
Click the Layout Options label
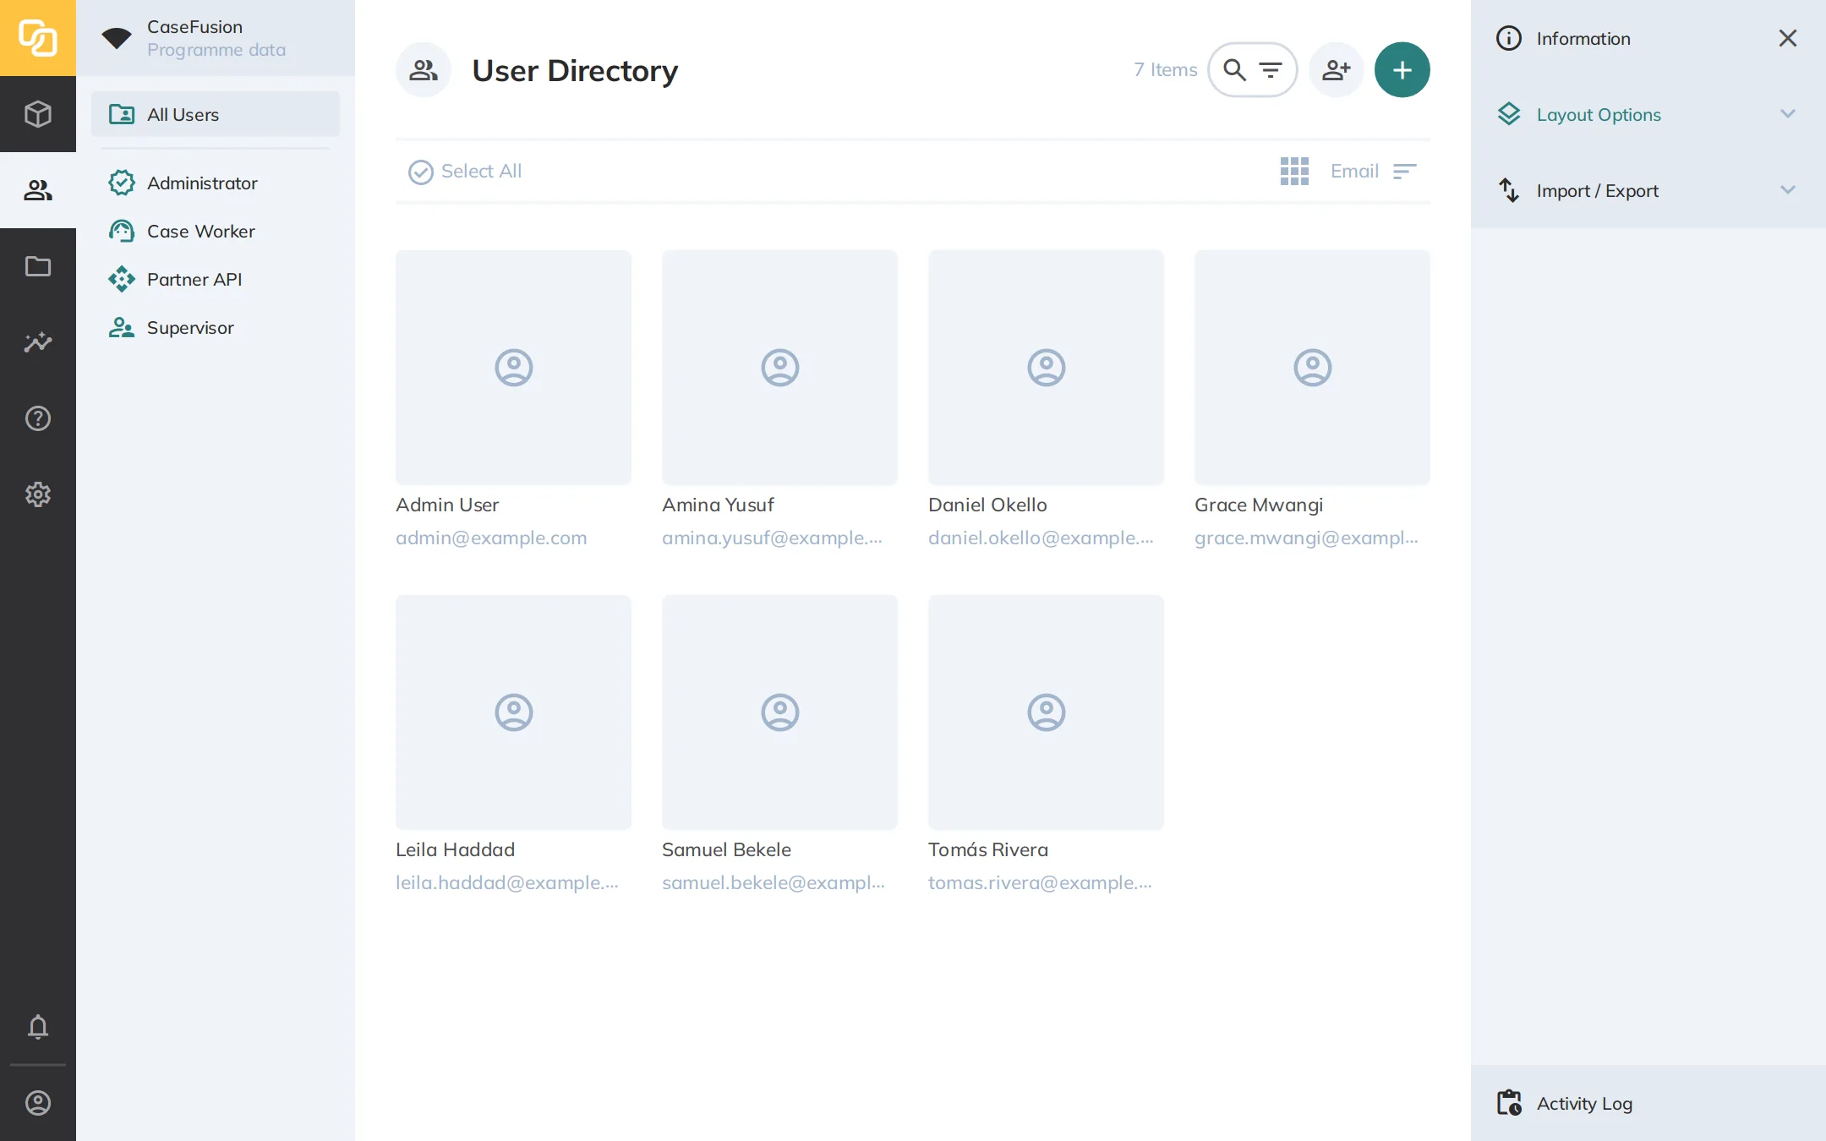click(1599, 115)
